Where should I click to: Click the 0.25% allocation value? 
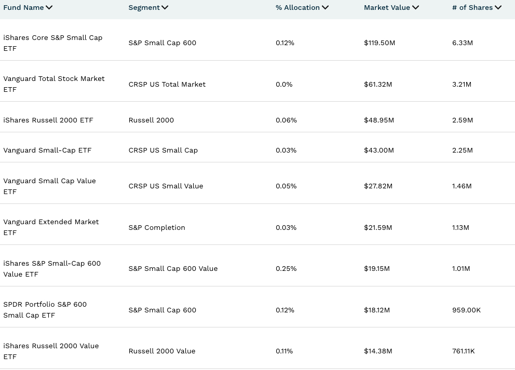coord(286,269)
